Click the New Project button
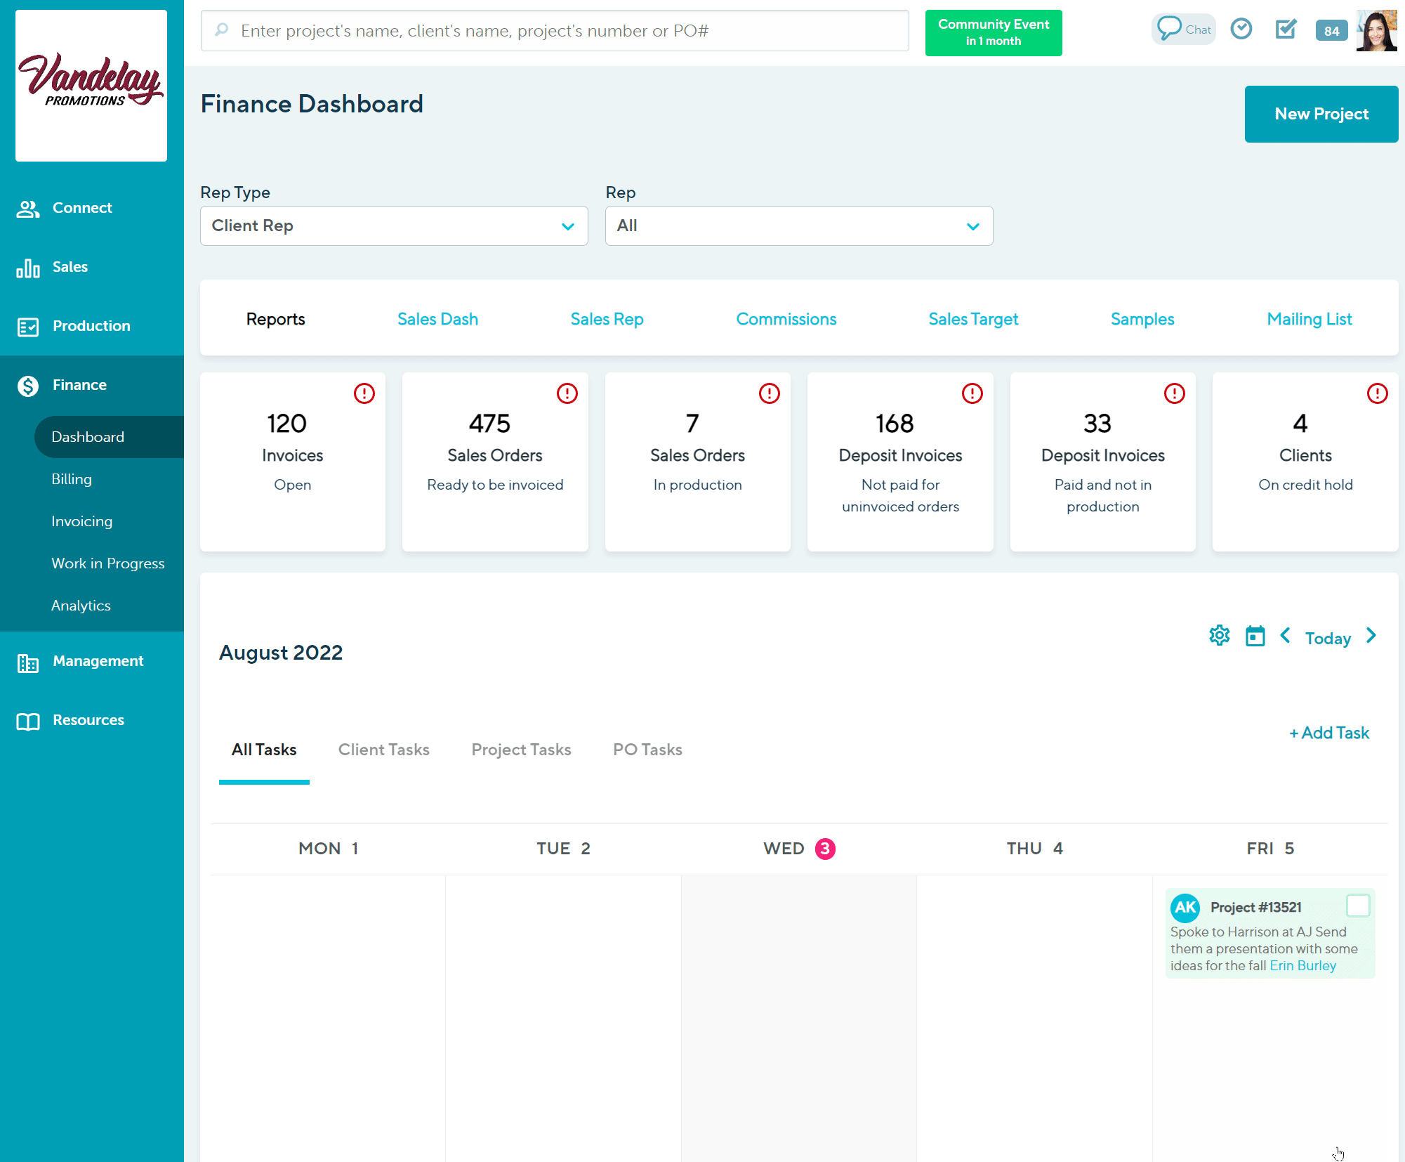This screenshot has height=1162, width=1405. point(1321,114)
